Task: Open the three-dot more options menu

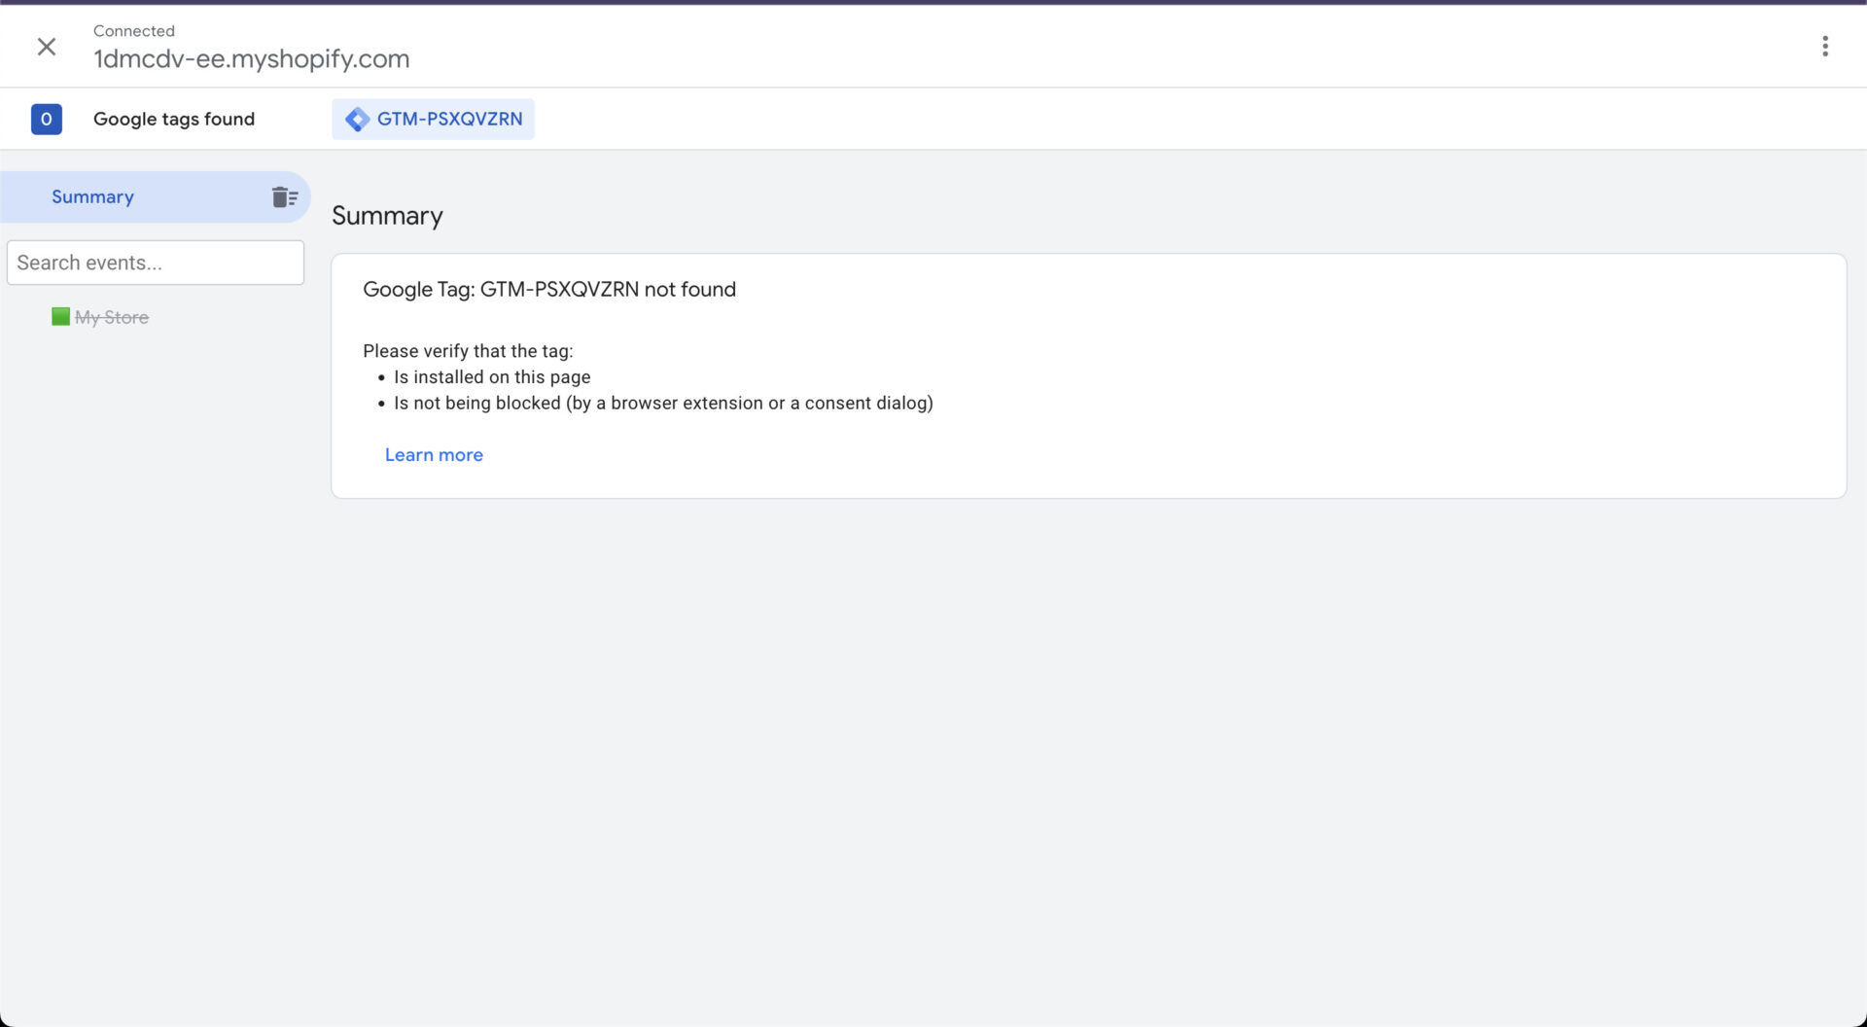Action: coord(1824,47)
